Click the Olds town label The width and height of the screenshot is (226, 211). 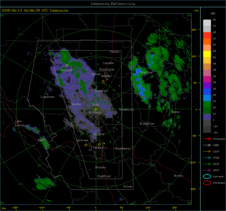click(96, 105)
